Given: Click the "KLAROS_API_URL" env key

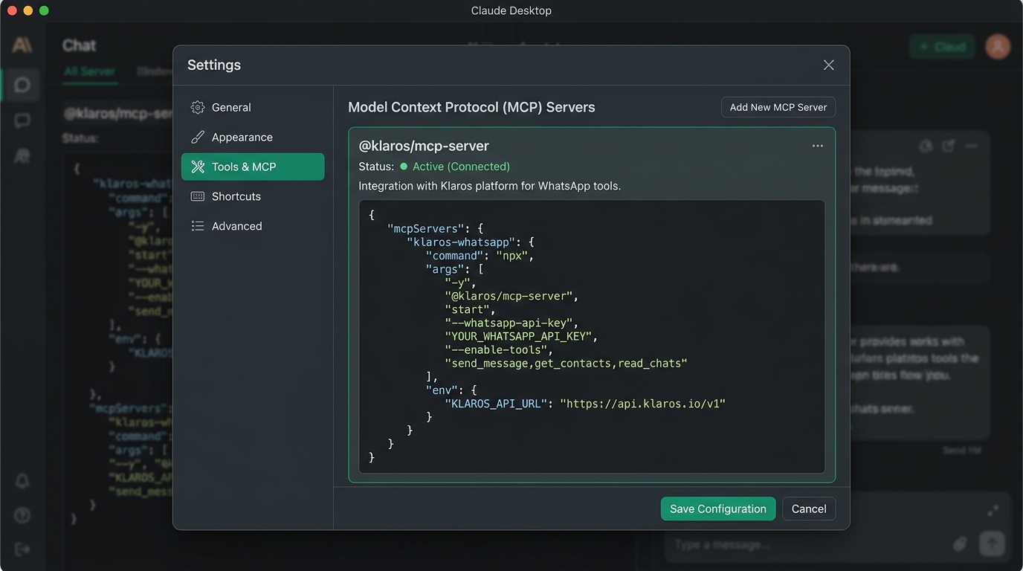Looking at the screenshot, I should 496,404.
